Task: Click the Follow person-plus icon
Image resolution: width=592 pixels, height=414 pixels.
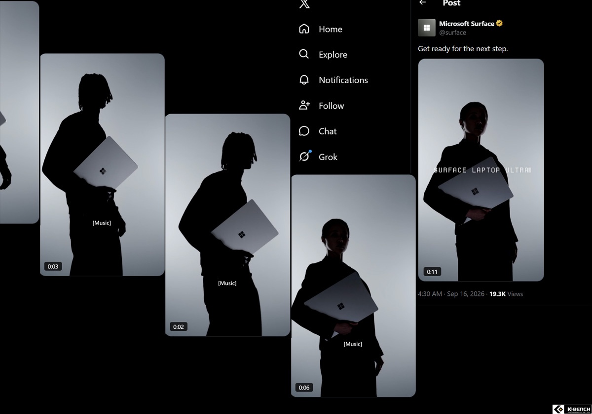Action: tap(304, 105)
